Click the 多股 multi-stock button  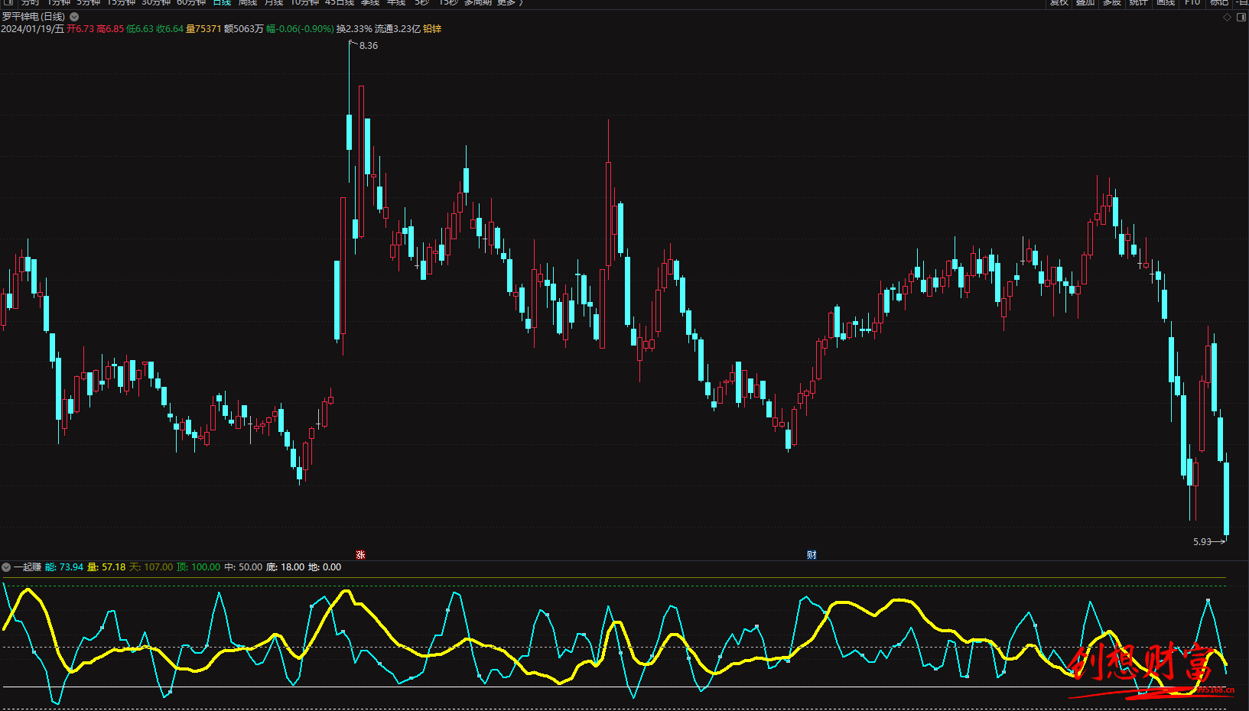[x=1112, y=3]
